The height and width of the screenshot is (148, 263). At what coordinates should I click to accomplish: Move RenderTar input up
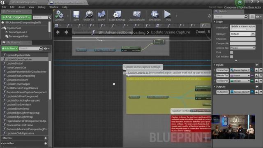[x=256, y=76]
